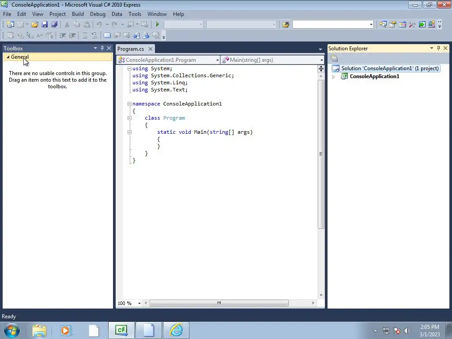Image resolution: width=452 pixels, height=339 pixels.
Task: Open the 100 % zoom dropdown
Action: click(x=129, y=303)
